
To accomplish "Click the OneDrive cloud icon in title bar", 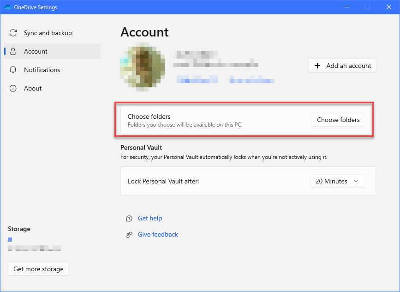I will pos(8,7).
